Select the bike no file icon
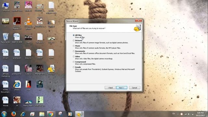208x117 pixels. click(28, 54)
